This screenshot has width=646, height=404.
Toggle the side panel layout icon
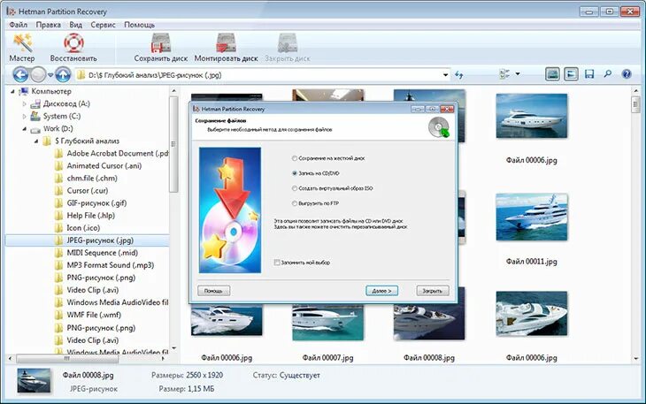tap(571, 74)
